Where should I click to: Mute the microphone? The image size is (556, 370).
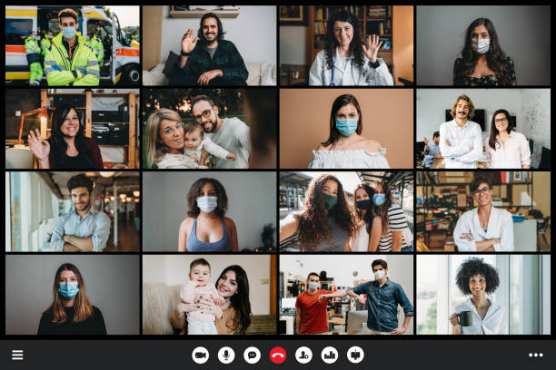click(x=226, y=355)
